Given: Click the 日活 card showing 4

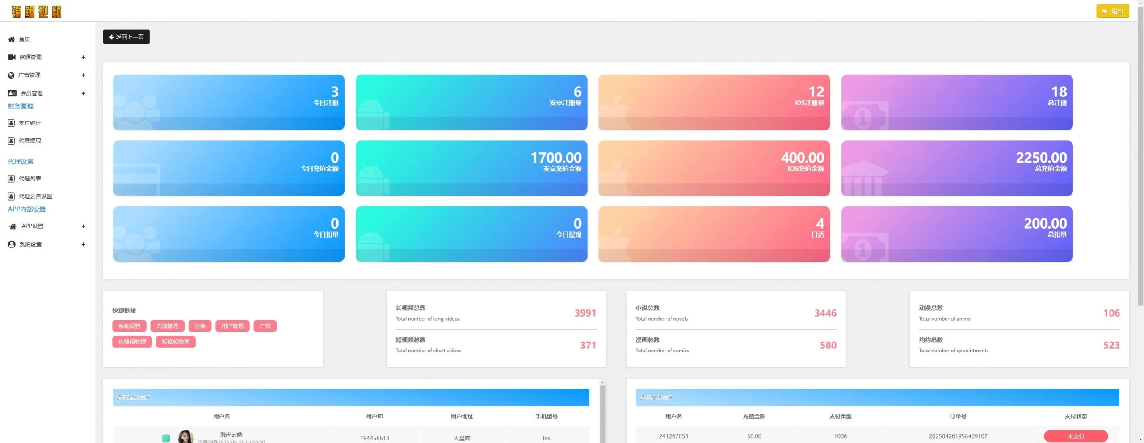Looking at the screenshot, I should coord(714,234).
